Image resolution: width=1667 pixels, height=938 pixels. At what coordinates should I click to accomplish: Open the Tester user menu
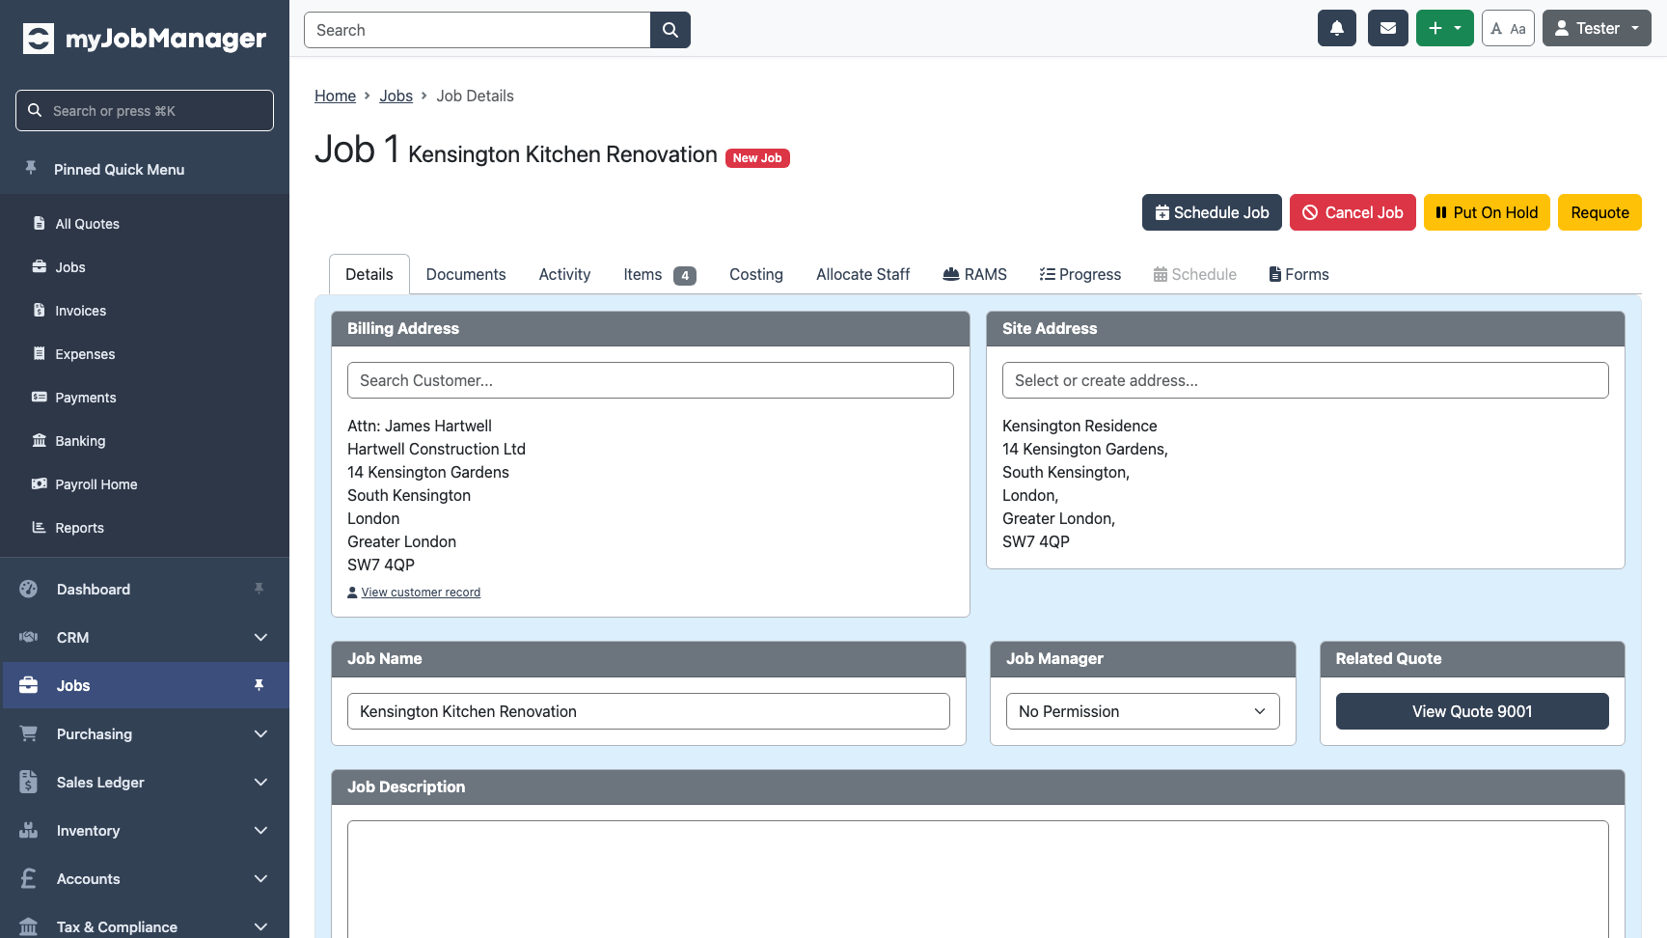pos(1597,28)
